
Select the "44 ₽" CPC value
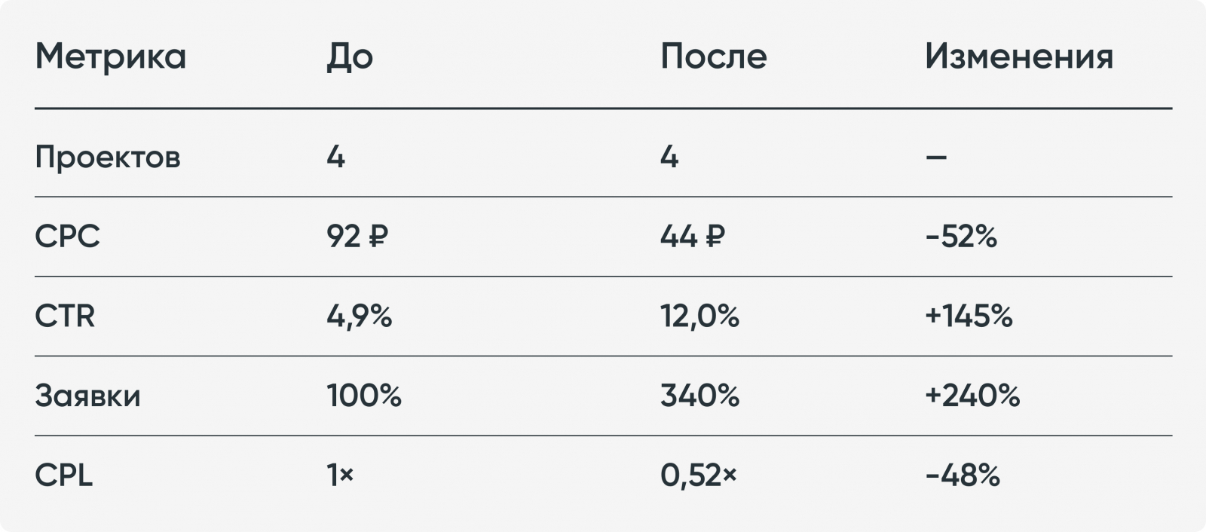(x=692, y=237)
